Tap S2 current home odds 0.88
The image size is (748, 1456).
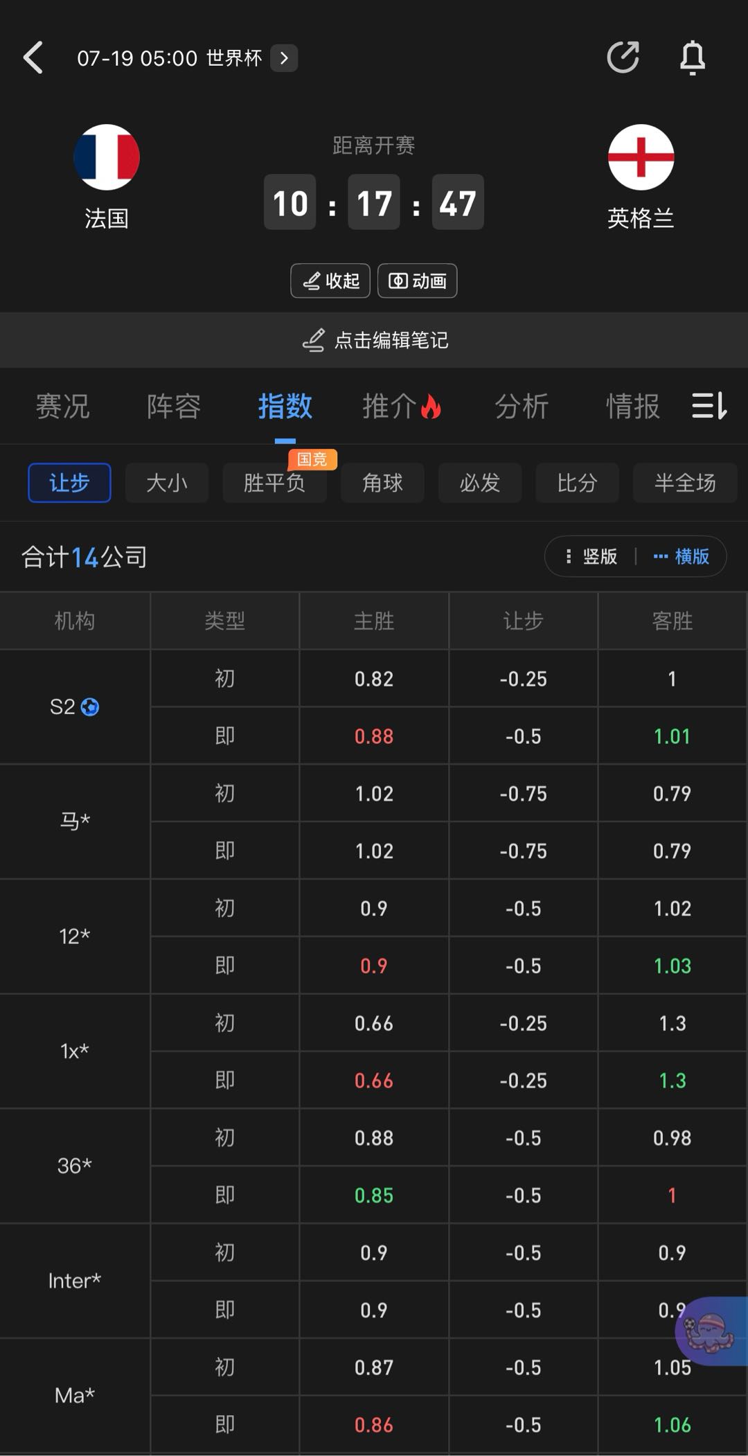(x=374, y=736)
